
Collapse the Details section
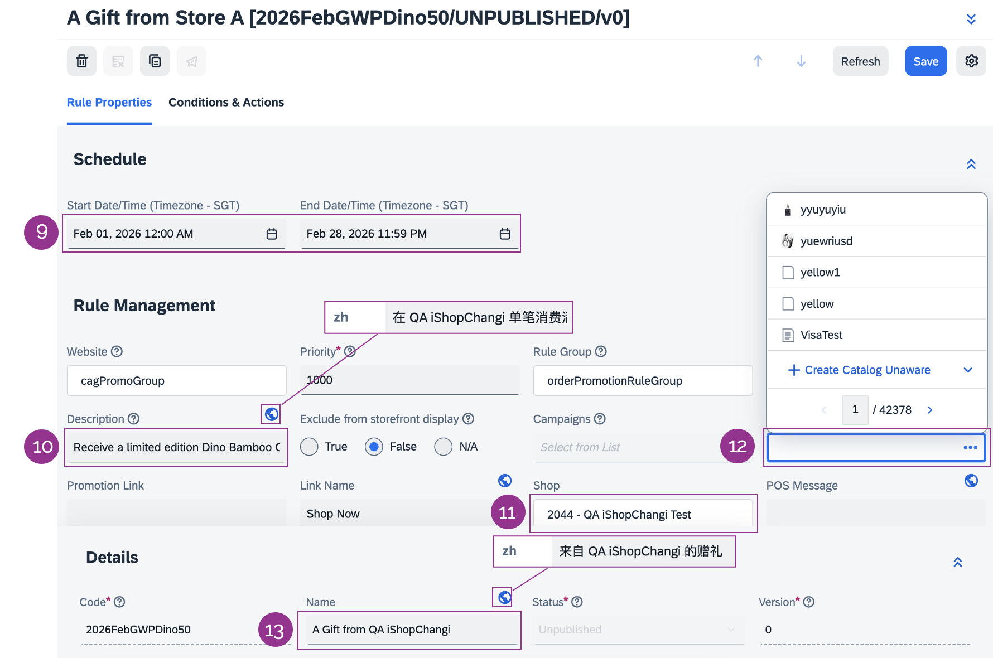(x=957, y=562)
